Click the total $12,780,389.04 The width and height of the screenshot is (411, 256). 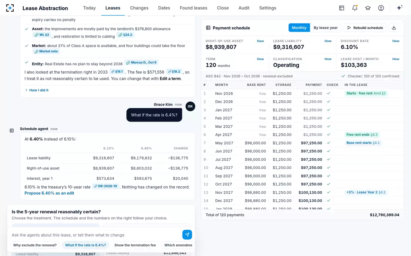tap(384, 215)
